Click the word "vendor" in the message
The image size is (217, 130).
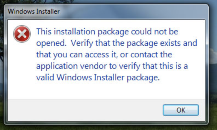pos(84,66)
